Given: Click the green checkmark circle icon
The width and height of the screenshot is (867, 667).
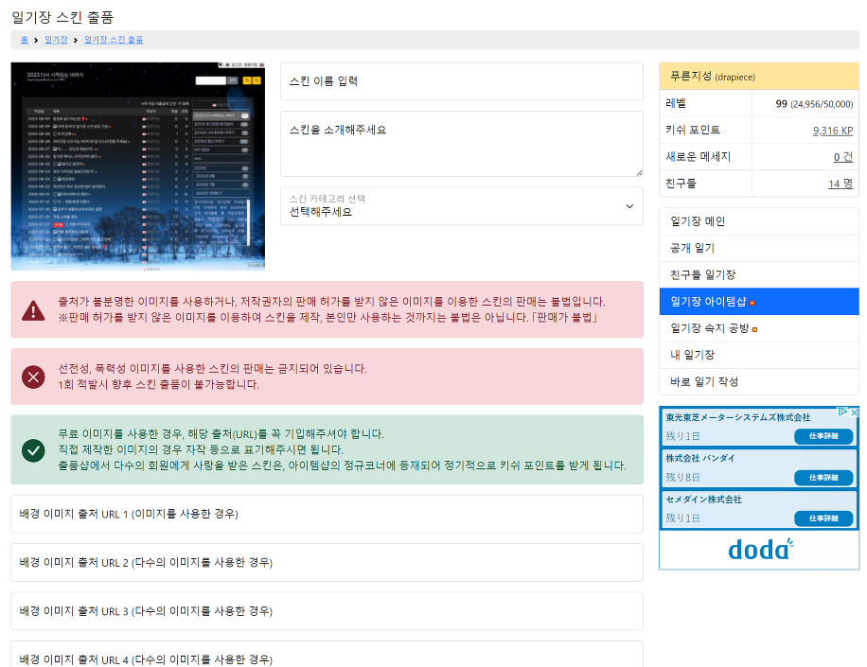Looking at the screenshot, I should pos(33,449).
